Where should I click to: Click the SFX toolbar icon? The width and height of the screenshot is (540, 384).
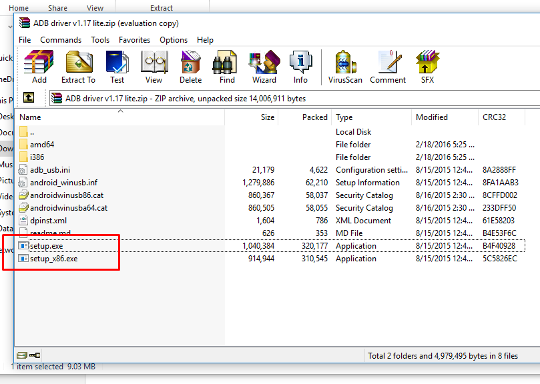pyautogui.click(x=427, y=67)
